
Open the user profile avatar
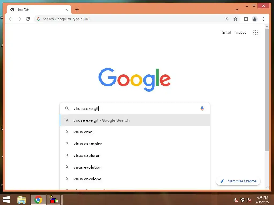coord(255,19)
